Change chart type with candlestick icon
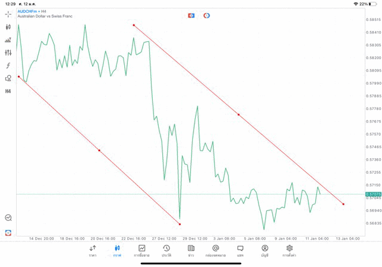382x267 pixels. (x=8, y=27)
